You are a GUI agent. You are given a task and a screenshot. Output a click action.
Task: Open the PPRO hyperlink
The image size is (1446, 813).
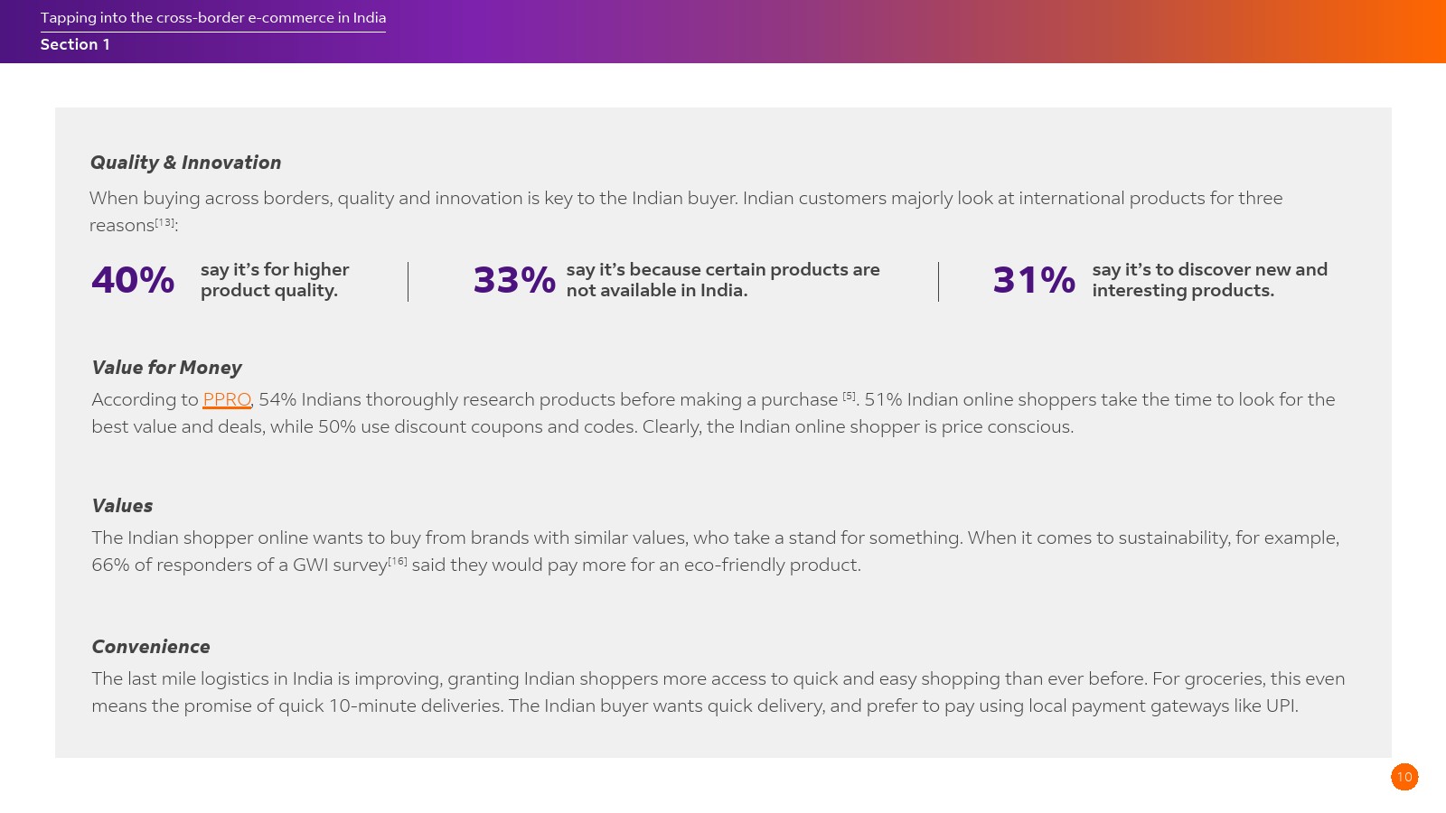click(x=227, y=399)
